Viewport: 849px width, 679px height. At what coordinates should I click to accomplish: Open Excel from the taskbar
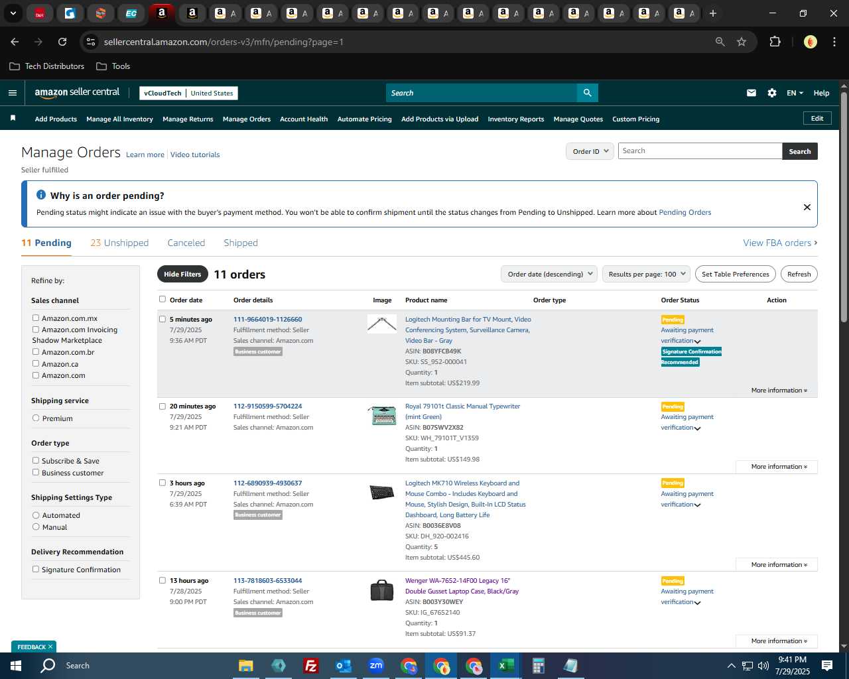(x=505, y=666)
